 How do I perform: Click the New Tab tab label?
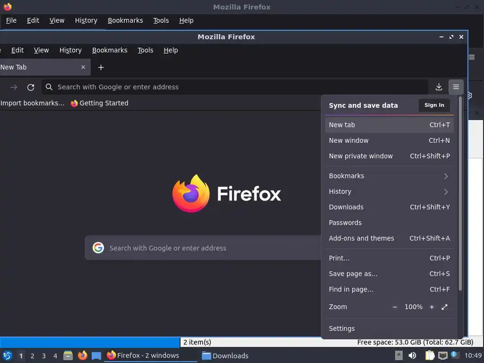(13, 67)
